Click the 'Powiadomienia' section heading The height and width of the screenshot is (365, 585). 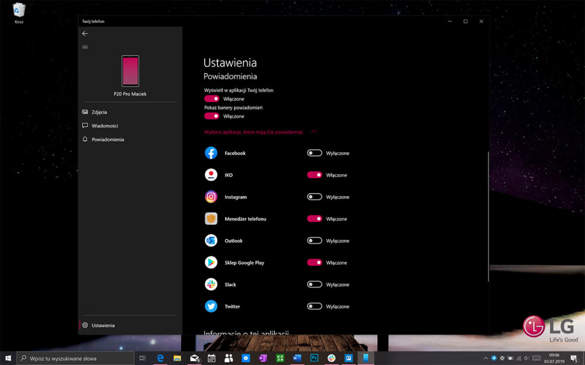(230, 77)
